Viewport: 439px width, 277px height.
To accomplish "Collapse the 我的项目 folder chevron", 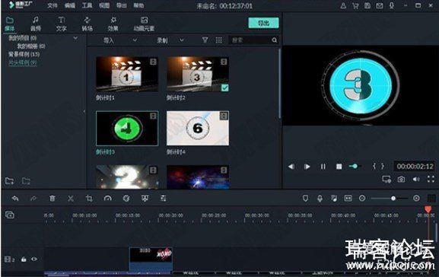I will [75, 38].
